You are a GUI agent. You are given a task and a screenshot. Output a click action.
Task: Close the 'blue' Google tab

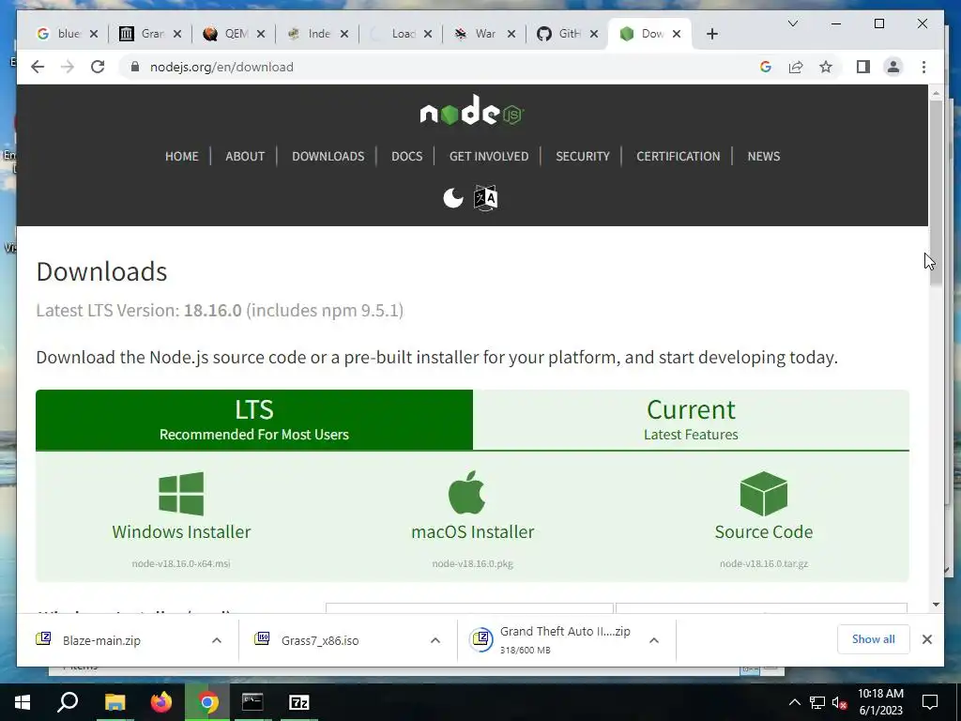[x=94, y=34]
